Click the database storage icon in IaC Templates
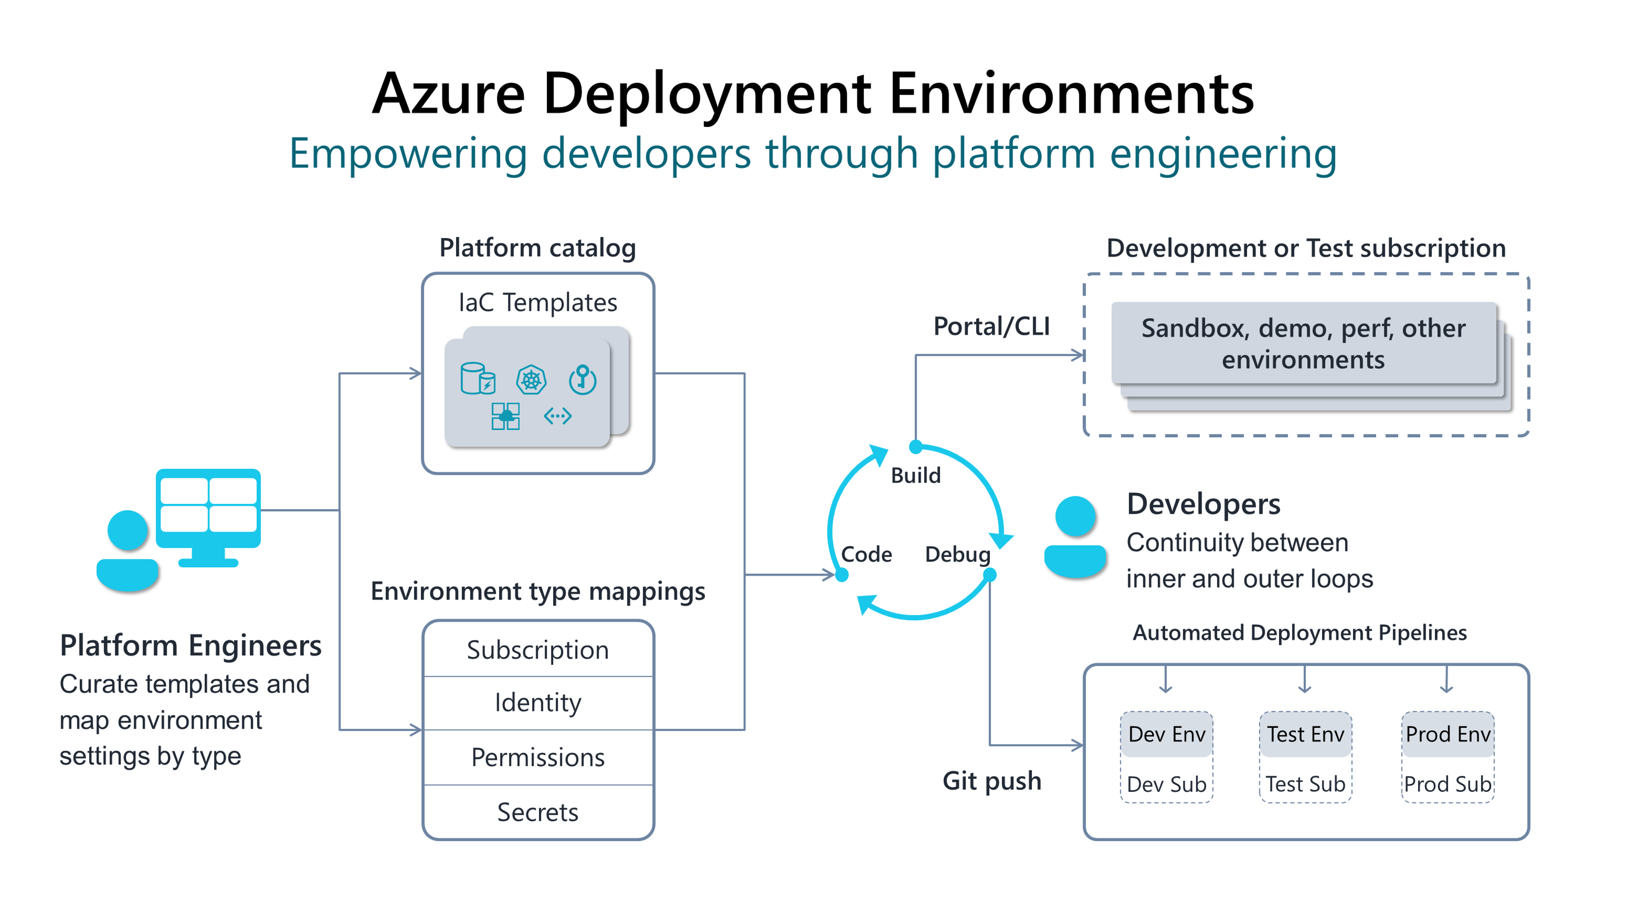This screenshot has height=914, width=1627. pyautogui.click(x=477, y=379)
